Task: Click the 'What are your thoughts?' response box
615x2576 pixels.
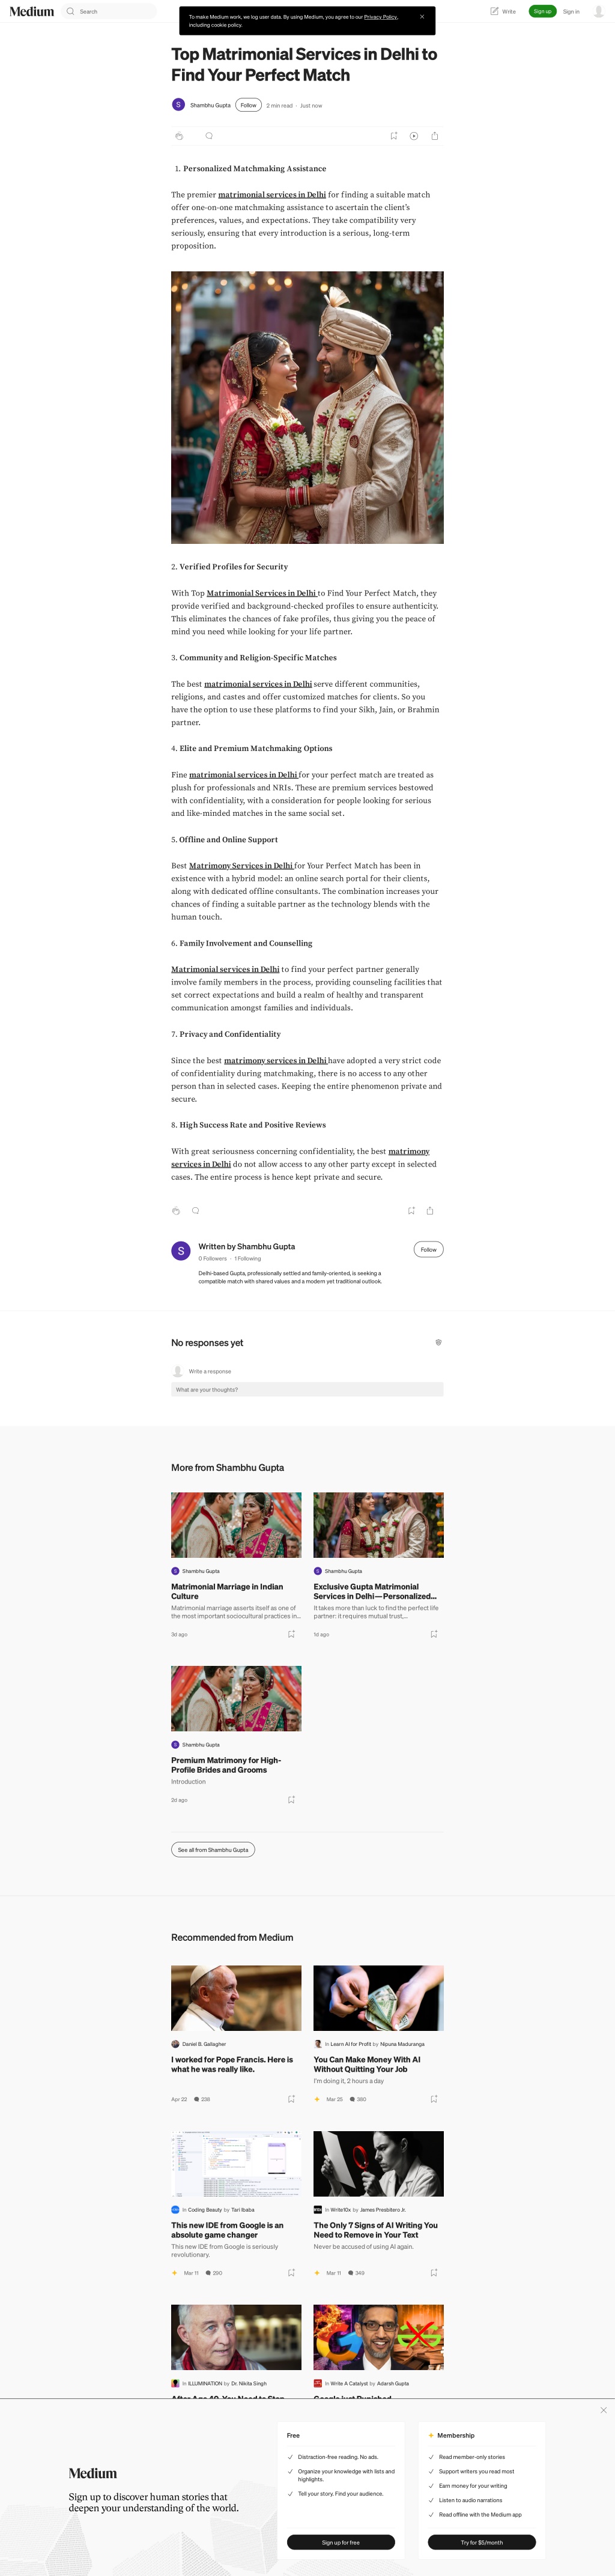Action: 307,1389
